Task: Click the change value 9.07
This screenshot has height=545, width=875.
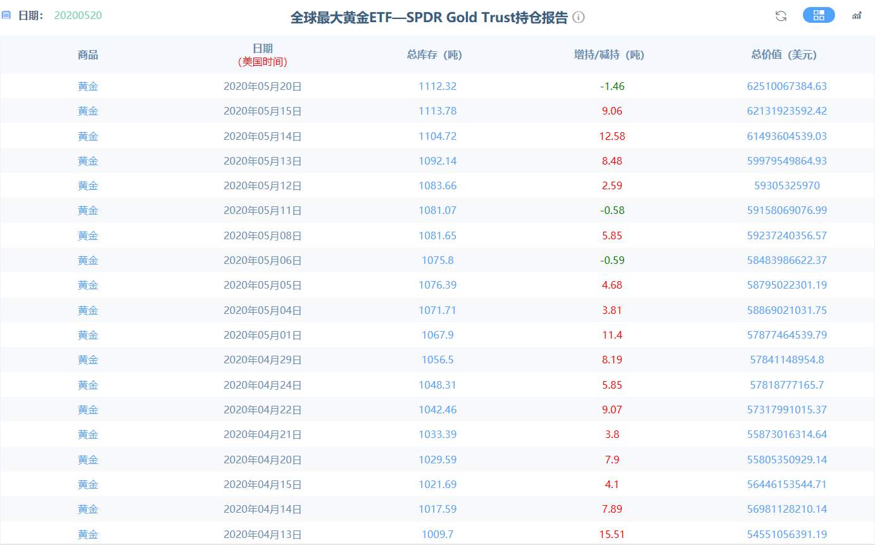Action: [612, 410]
